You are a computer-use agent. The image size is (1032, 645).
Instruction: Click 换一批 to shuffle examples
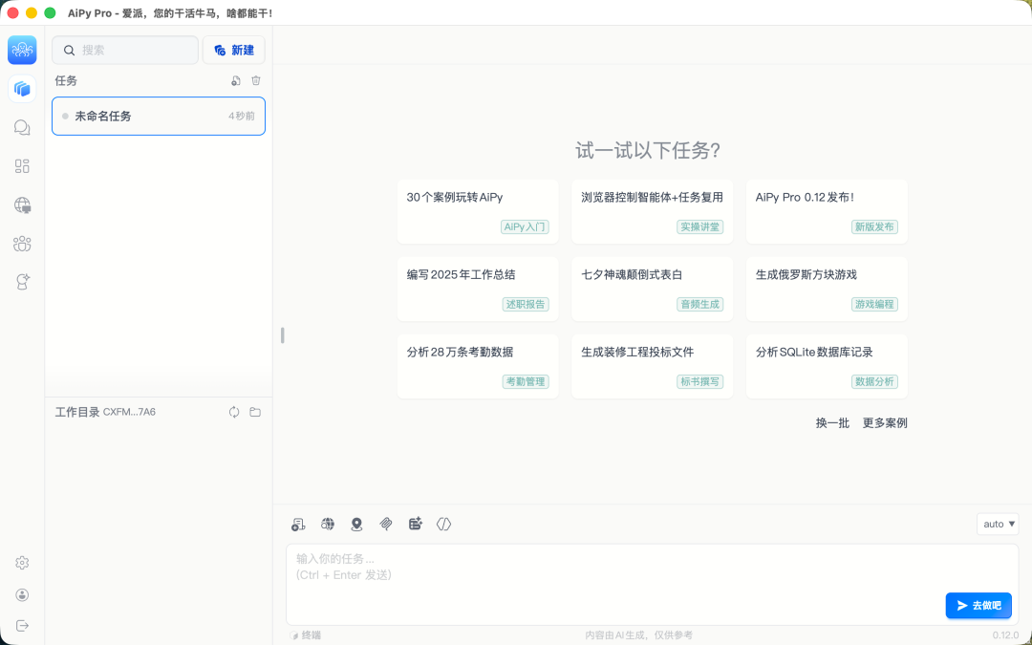832,423
